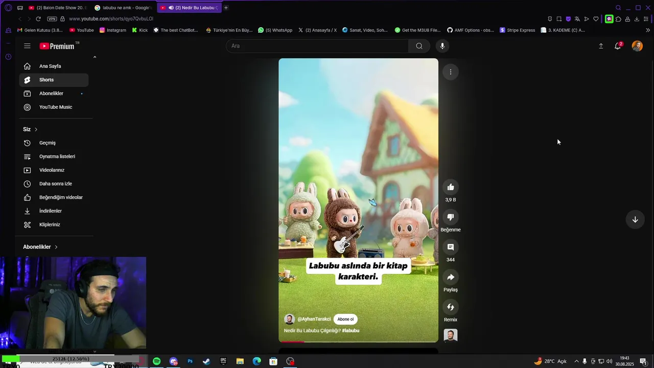This screenshot has width=654, height=368.
Task: Expand the Siz section chevron
Action: point(36,129)
